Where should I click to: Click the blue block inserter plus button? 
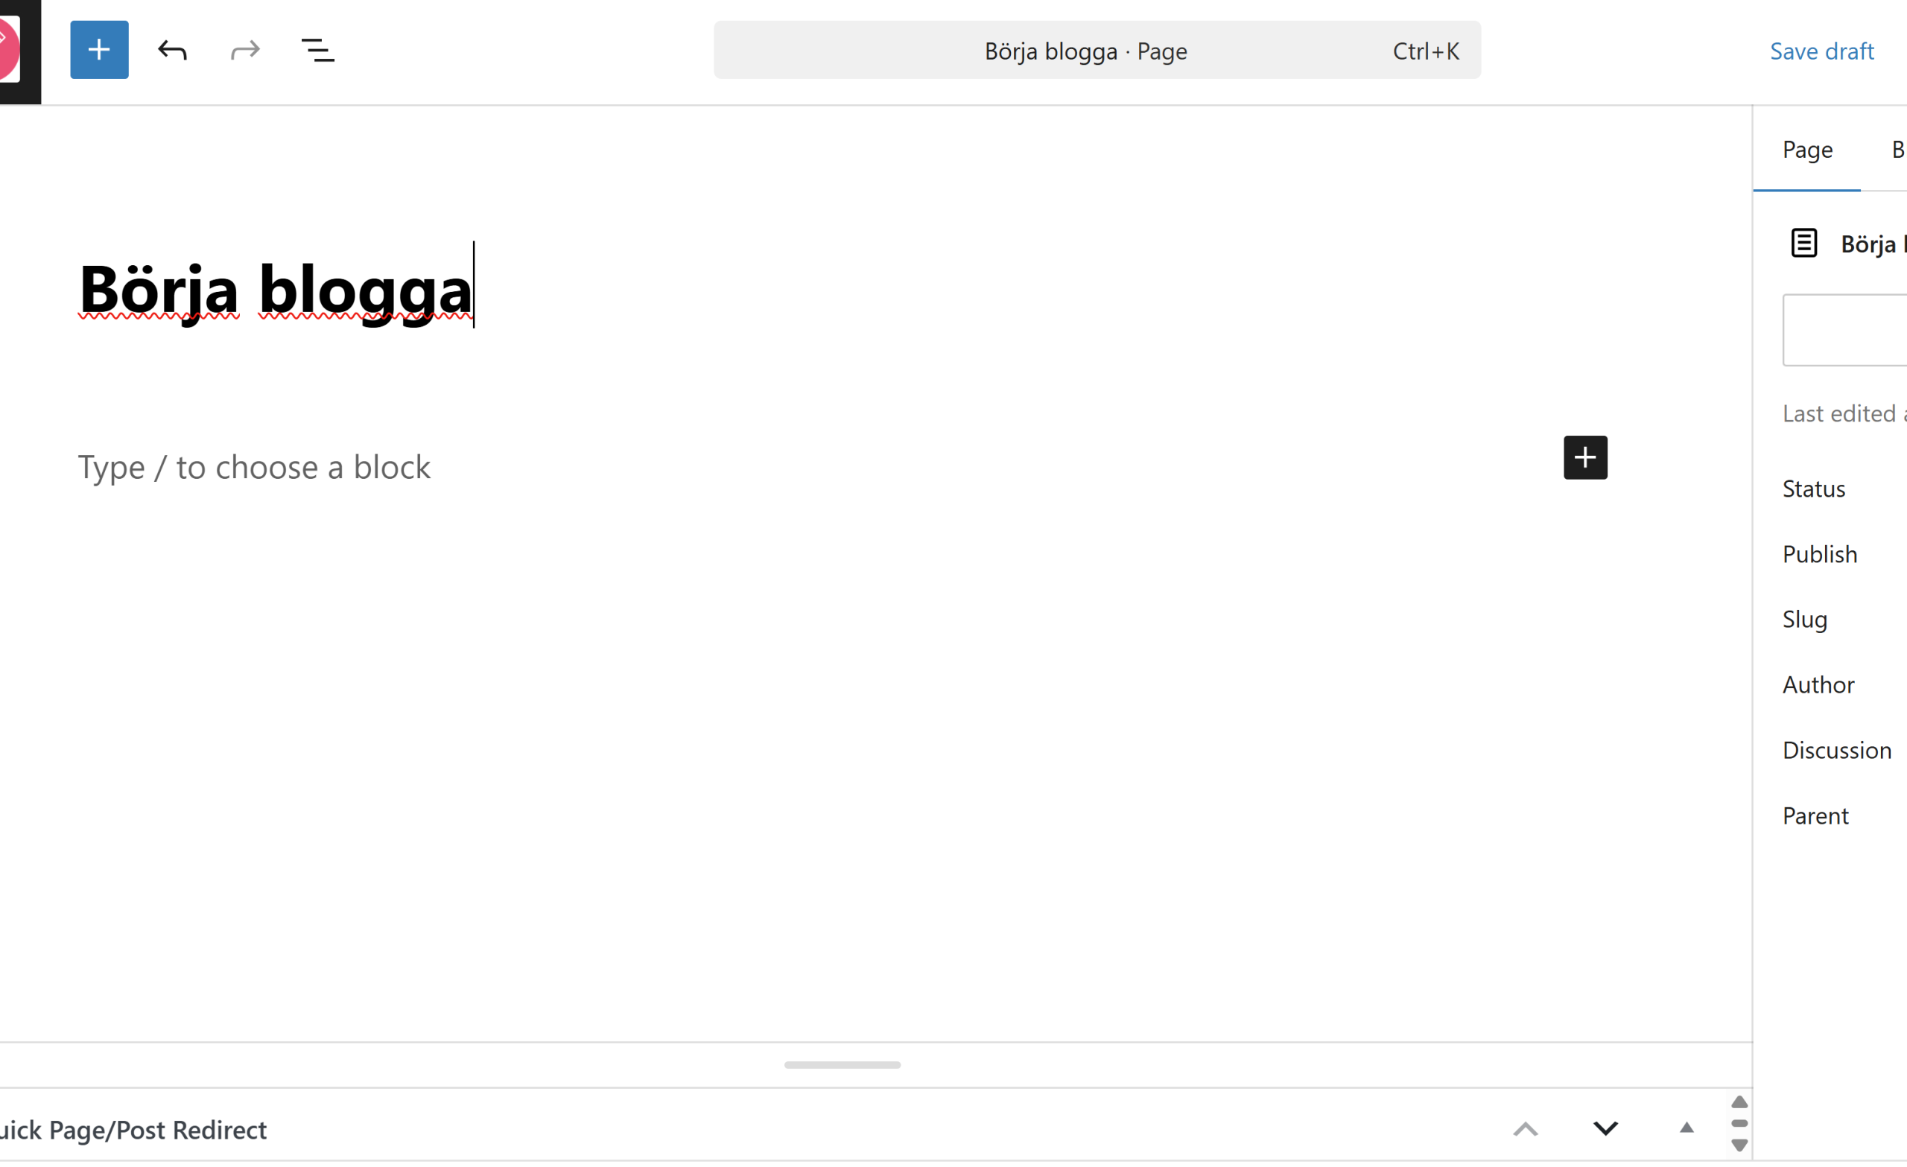pyautogui.click(x=99, y=51)
